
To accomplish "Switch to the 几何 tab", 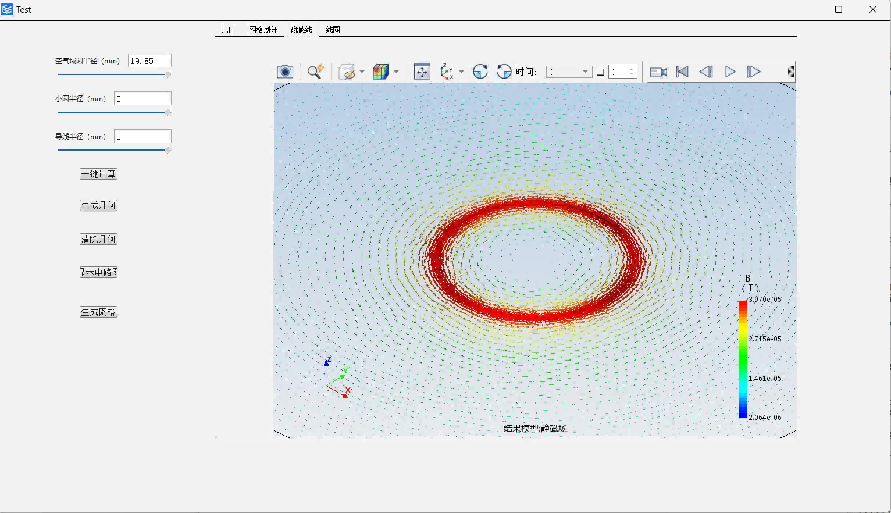I will 228,30.
